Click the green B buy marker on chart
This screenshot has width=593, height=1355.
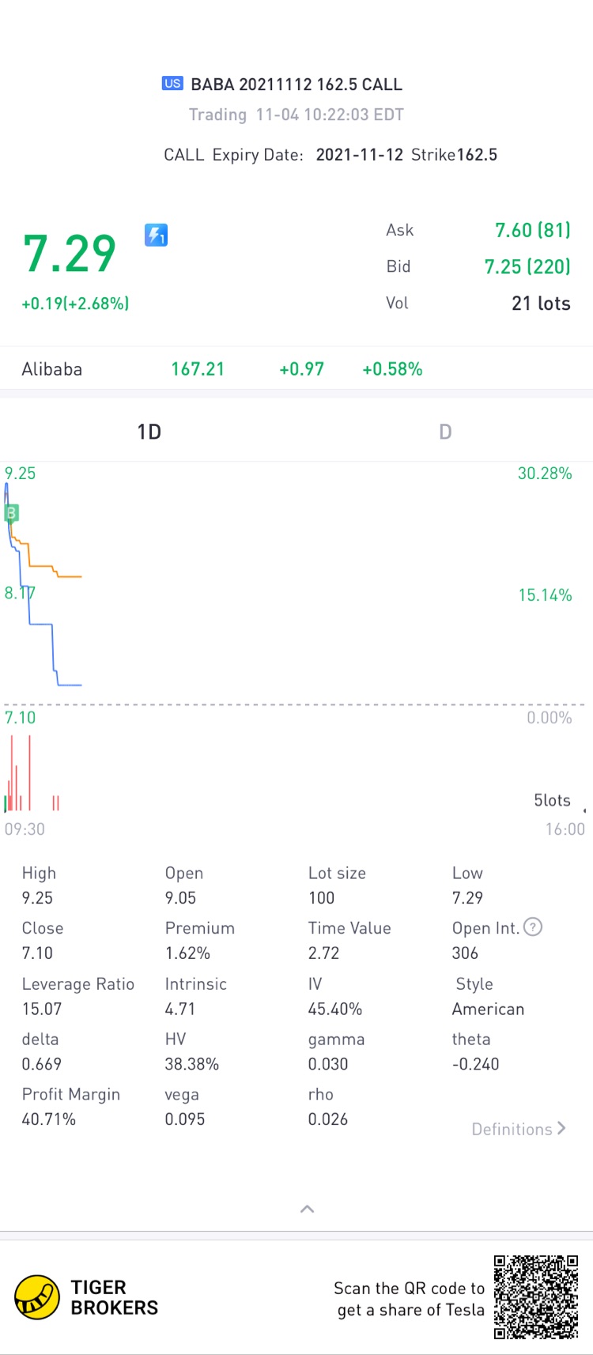[11, 513]
